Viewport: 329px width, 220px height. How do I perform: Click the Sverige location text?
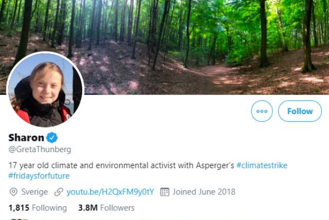point(34,192)
